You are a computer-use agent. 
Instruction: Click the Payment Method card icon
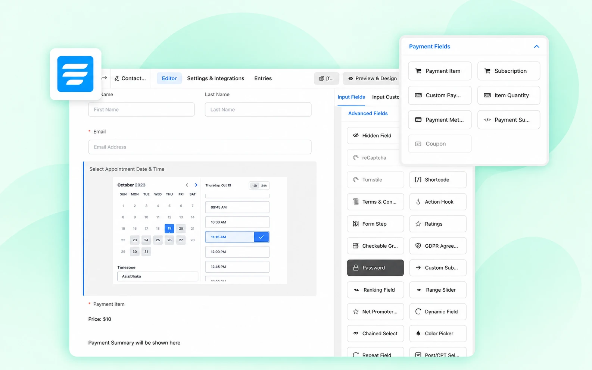point(418,120)
